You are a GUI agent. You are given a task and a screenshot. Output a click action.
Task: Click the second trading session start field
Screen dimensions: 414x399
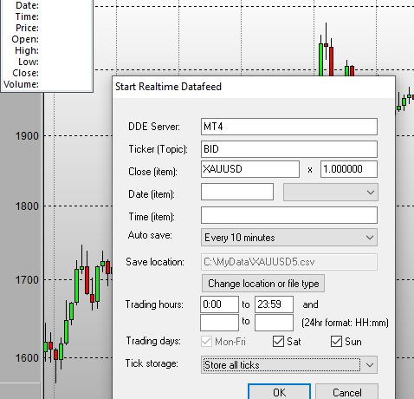pos(219,323)
